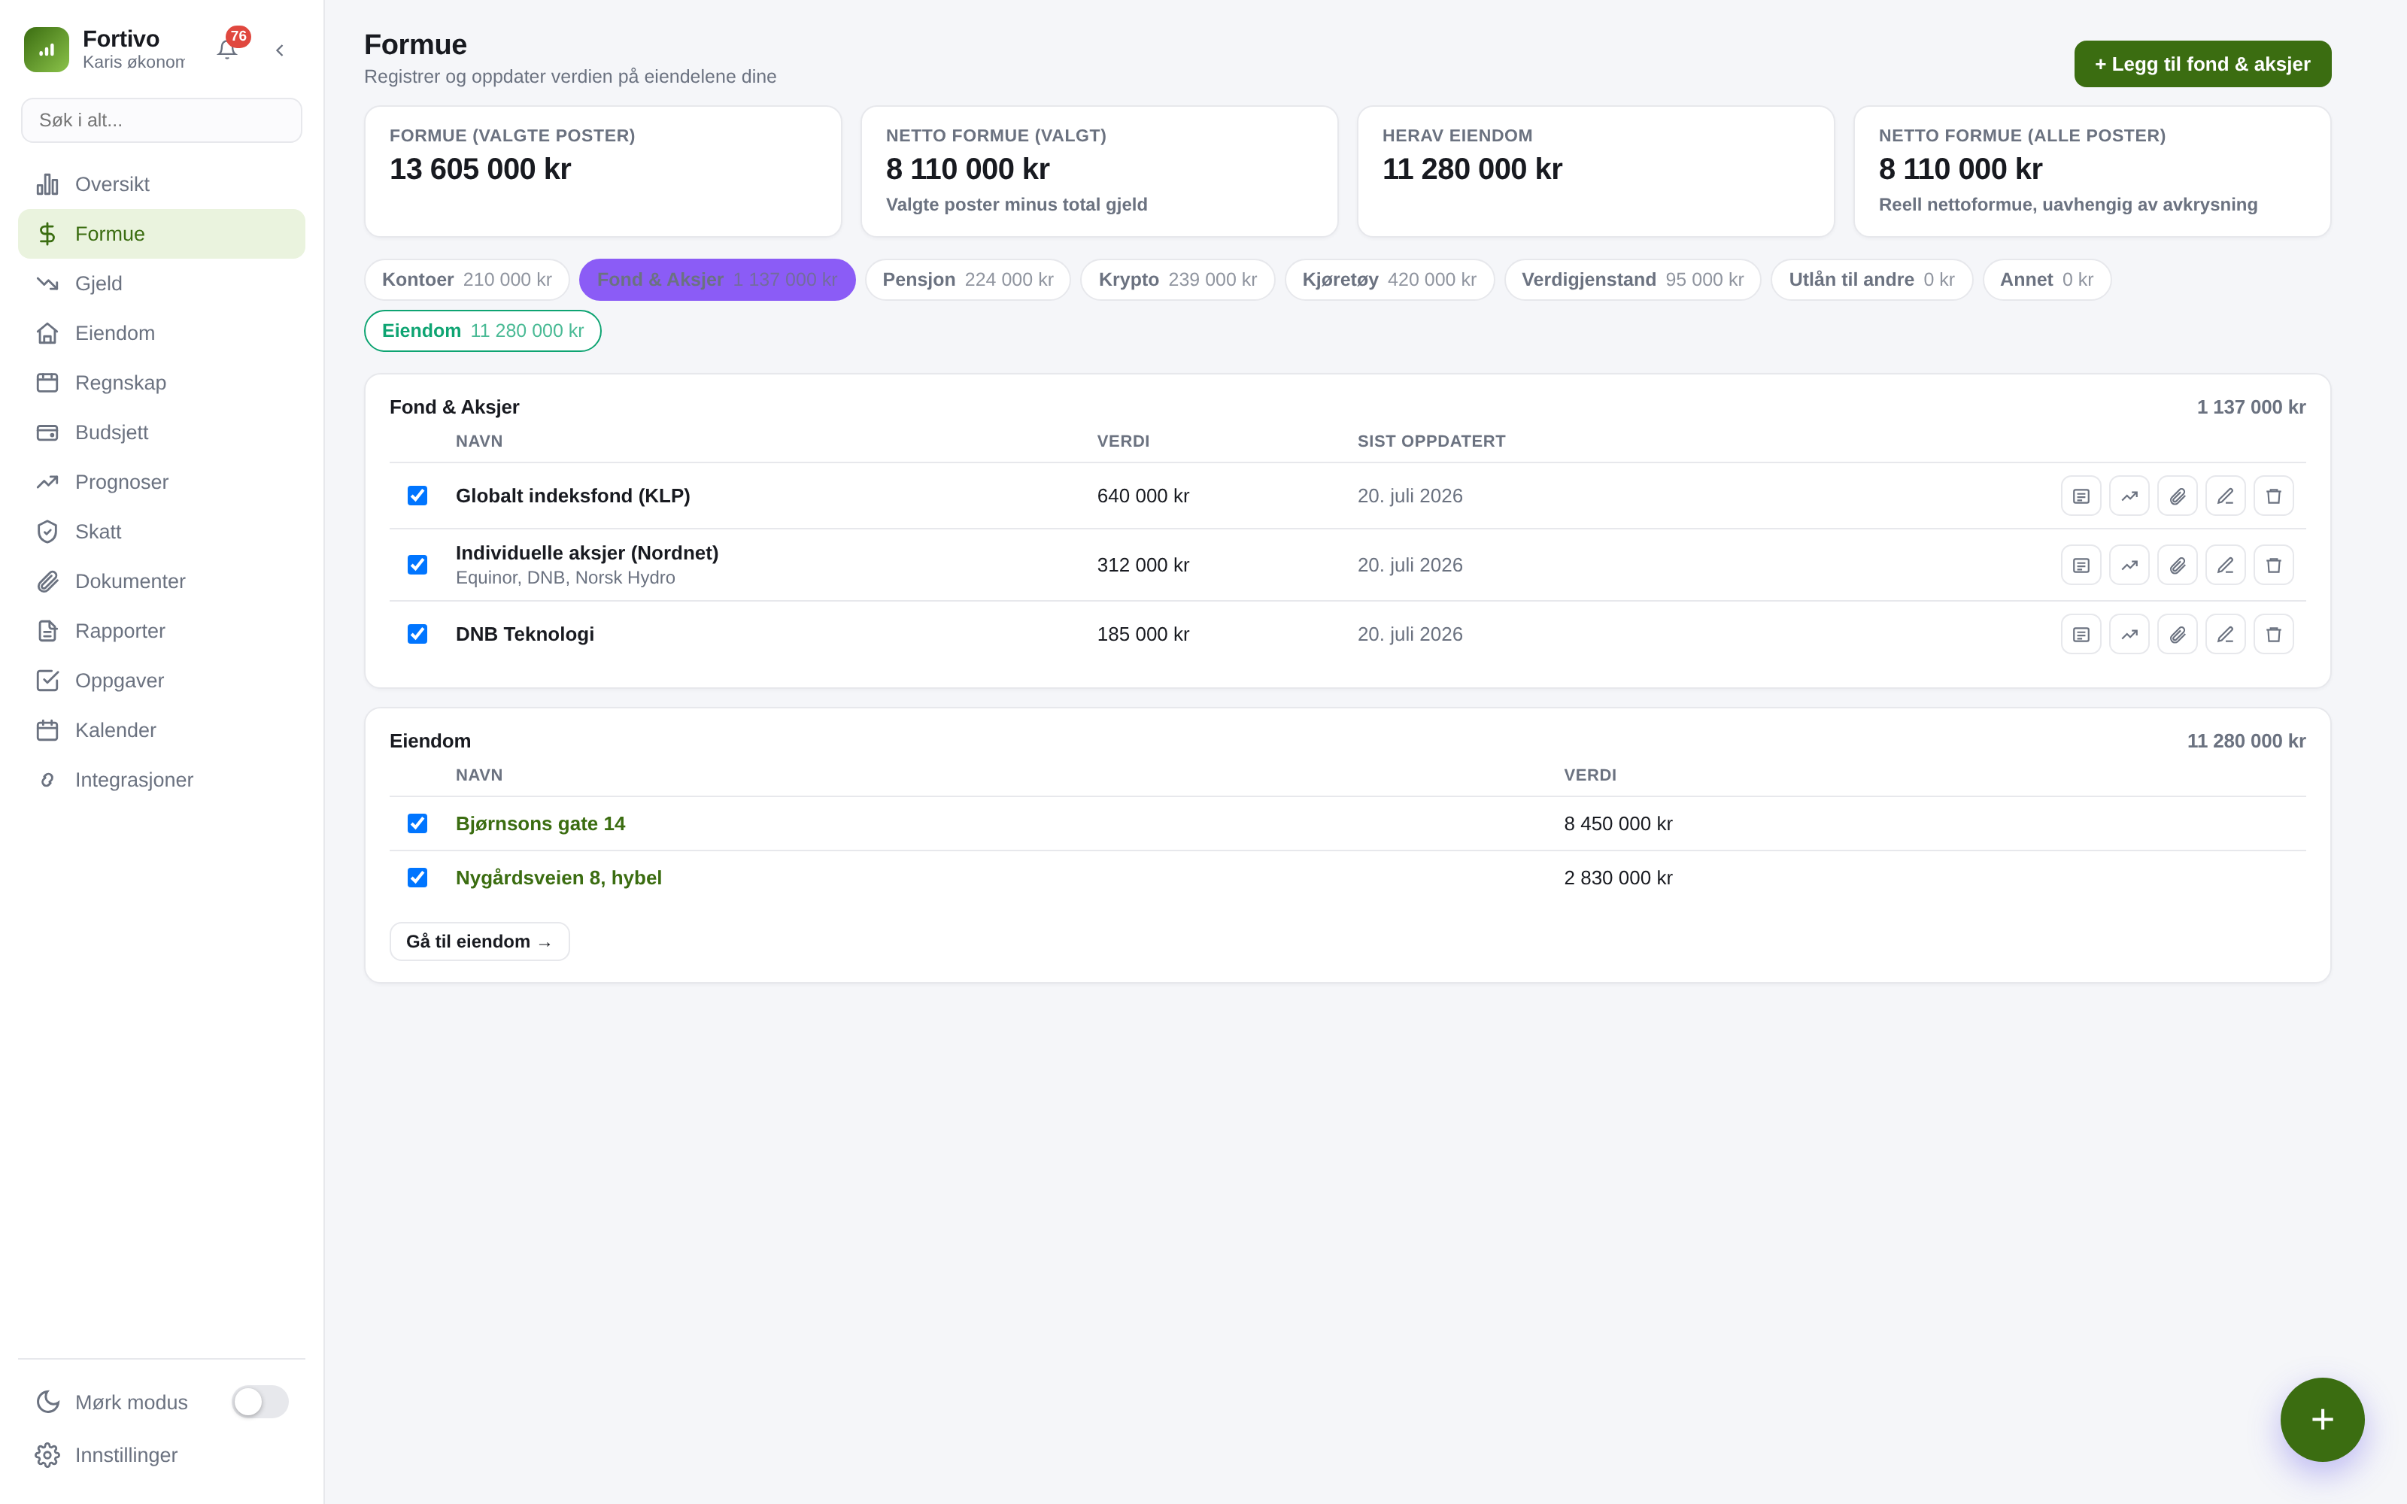Click the Integrasjoner link icon

[x=47, y=781]
